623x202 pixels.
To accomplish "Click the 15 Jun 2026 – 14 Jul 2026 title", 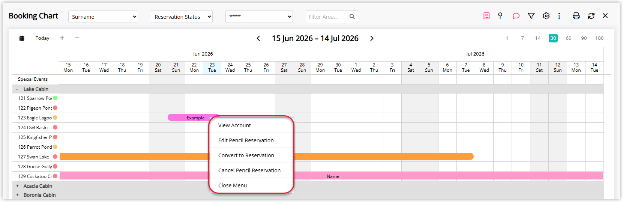I will pyautogui.click(x=315, y=38).
